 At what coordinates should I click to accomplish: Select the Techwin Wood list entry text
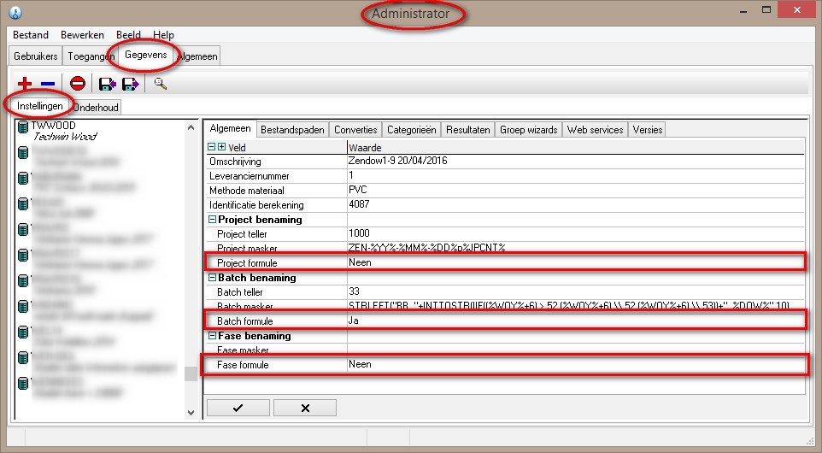point(65,137)
